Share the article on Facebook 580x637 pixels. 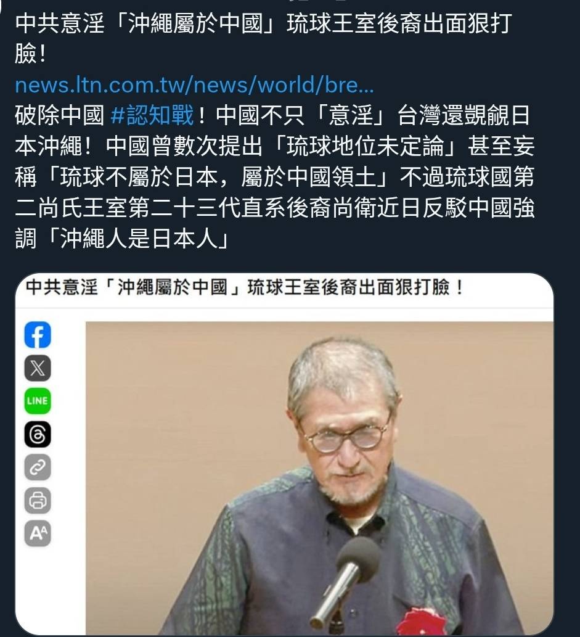pyautogui.click(x=38, y=335)
